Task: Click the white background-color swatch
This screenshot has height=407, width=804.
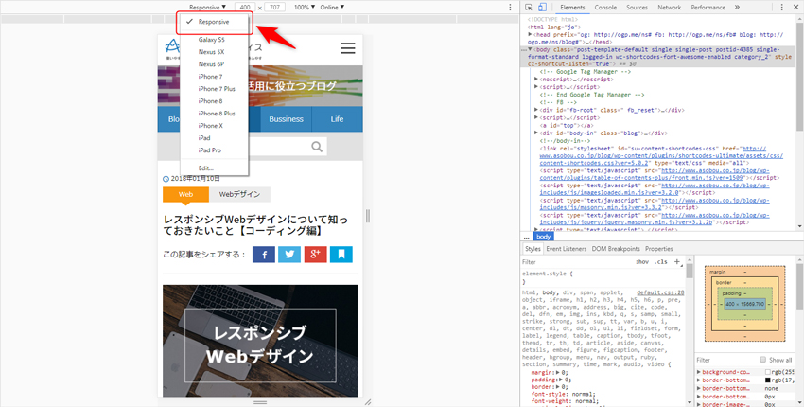Action: (768, 372)
